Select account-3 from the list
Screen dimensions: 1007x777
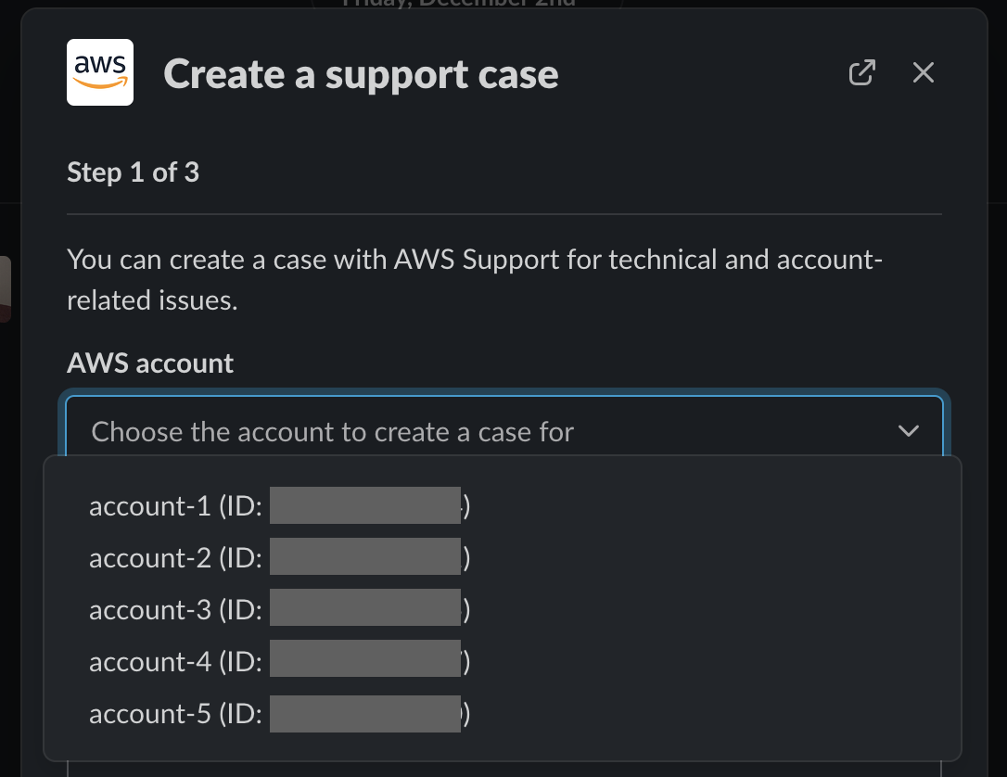275,609
